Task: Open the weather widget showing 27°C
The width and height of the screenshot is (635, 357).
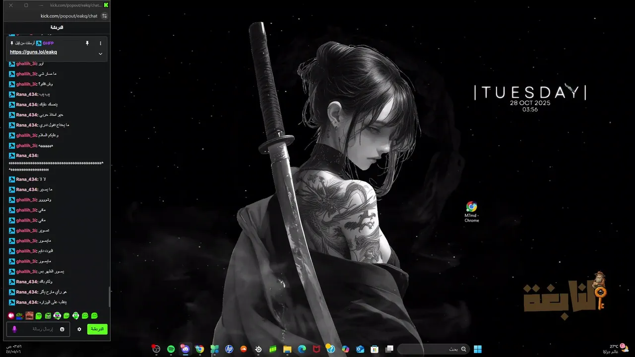Action: click(x=615, y=349)
